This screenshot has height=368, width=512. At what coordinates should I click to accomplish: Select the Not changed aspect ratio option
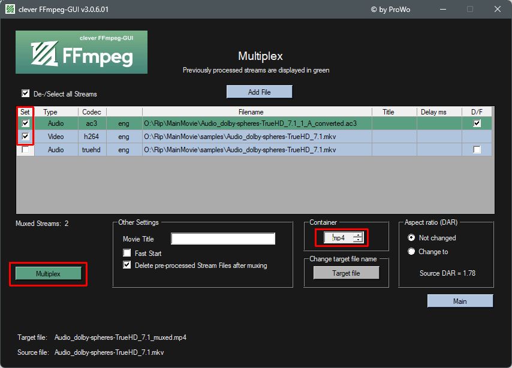pyautogui.click(x=411, y=238)
